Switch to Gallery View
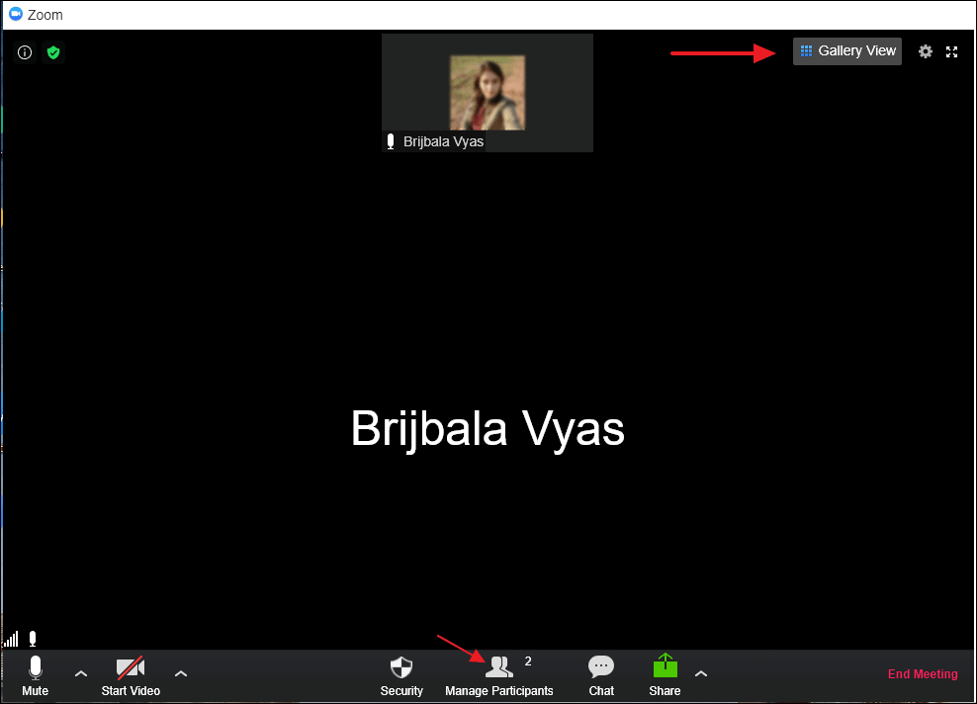The image size is (977, 704). 847,51
